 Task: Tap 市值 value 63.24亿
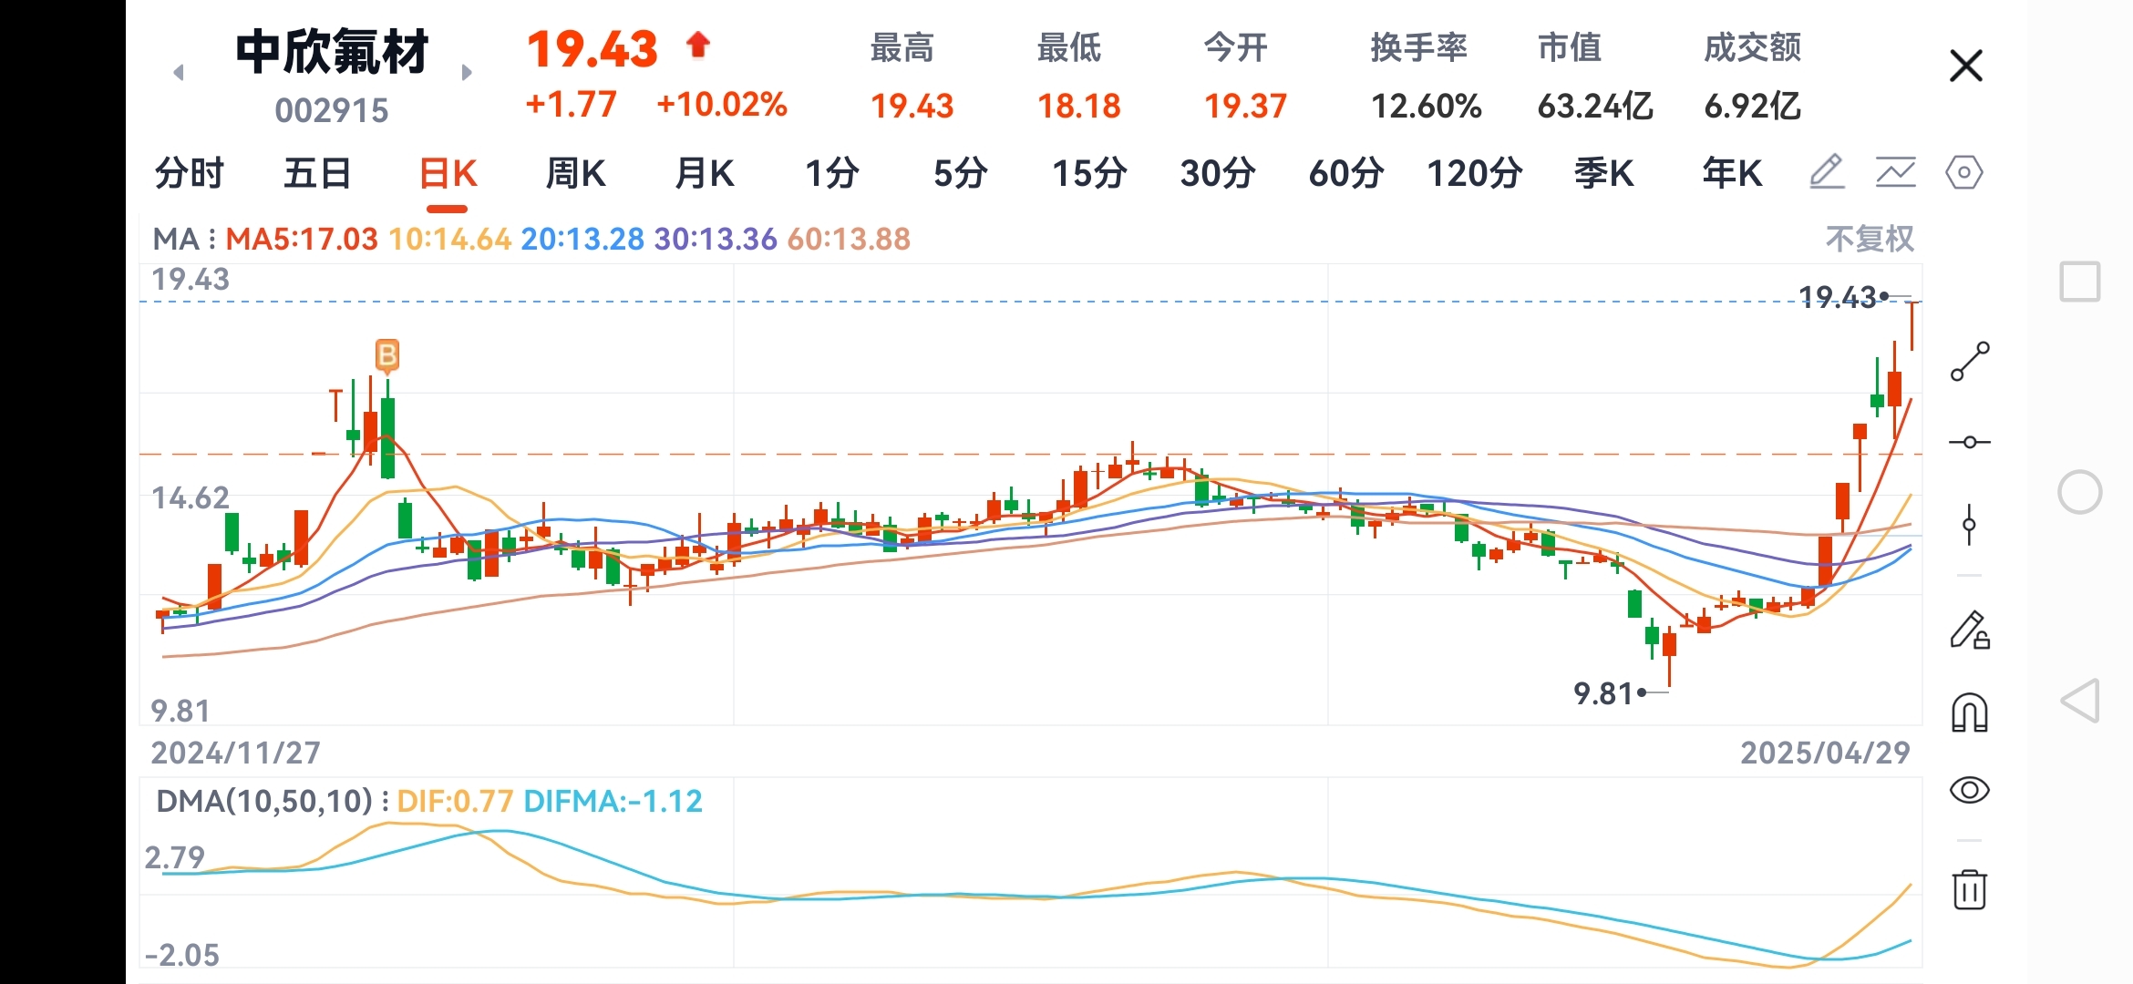pyautogui.click(x=1595, y=106)
